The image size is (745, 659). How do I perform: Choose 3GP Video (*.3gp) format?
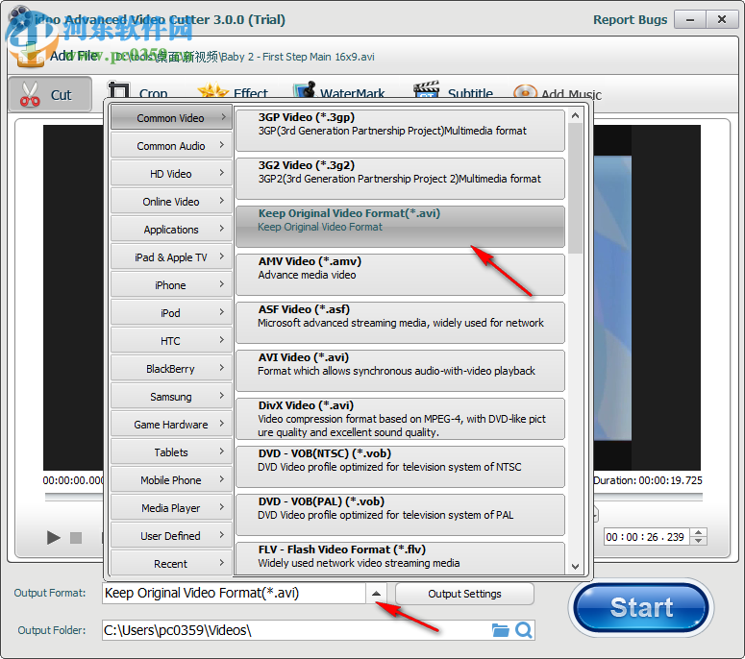pyautogui.click(x=400, y=131)
